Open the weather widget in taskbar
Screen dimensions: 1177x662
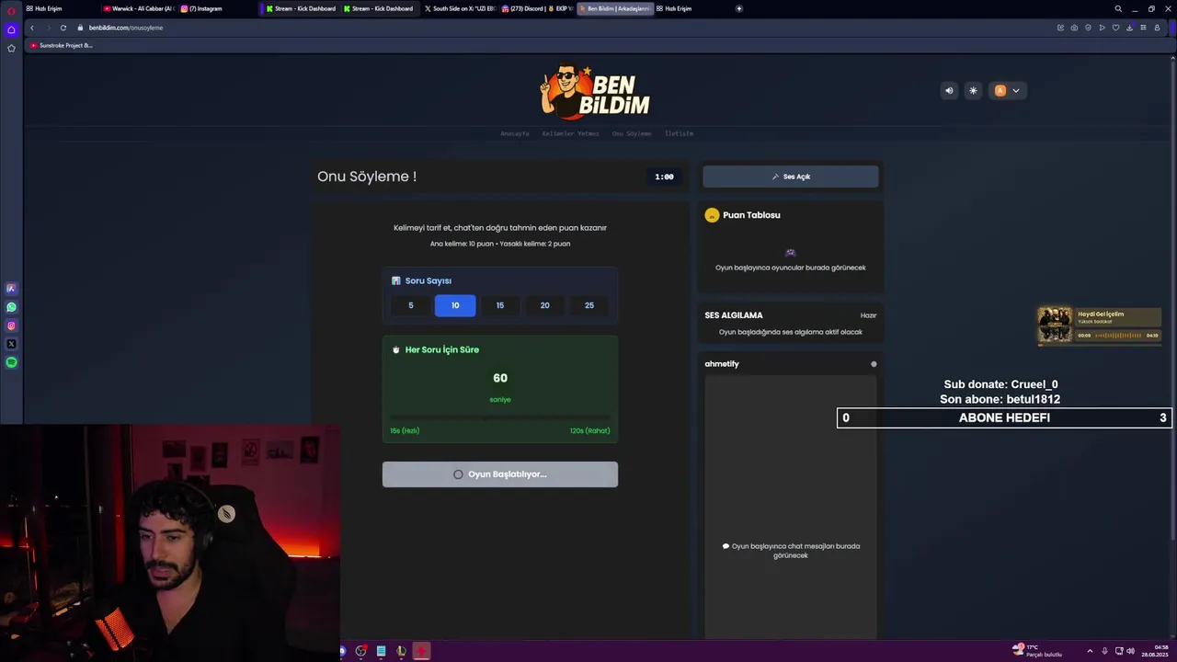pos(1037,651)
